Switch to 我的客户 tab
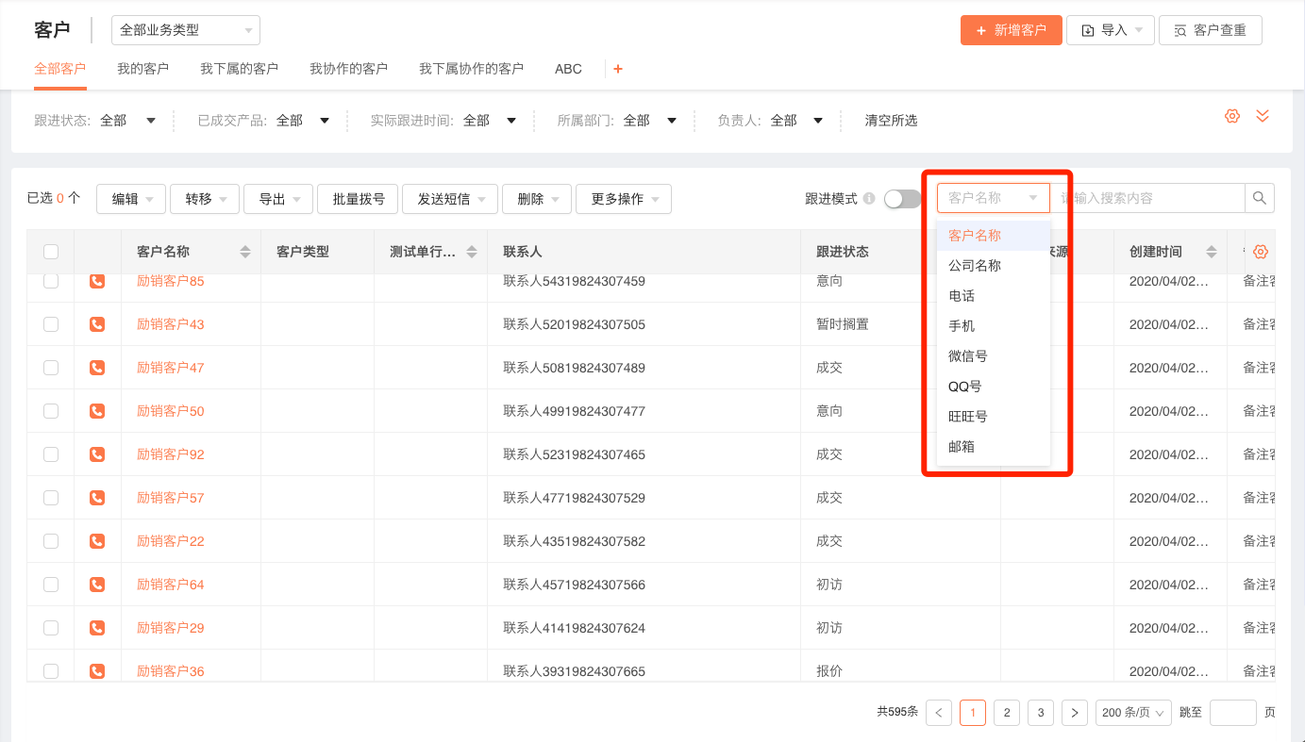This screenshot has width=1305, height=742. coord(142,69)
